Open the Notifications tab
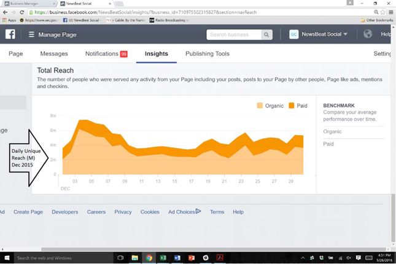This screenshot has height=264, width=396. pyautogui.click(x=106, y=54)
